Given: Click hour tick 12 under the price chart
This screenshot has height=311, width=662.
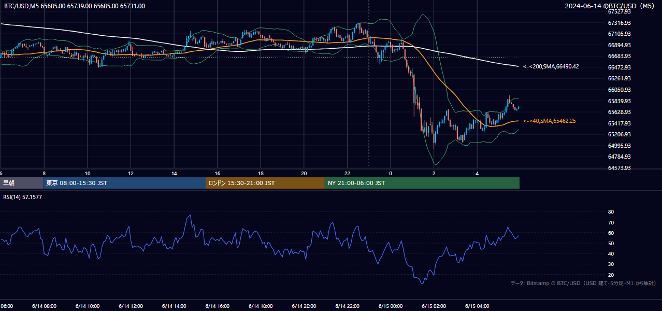Looking at the screenshot, I should 131,173.
